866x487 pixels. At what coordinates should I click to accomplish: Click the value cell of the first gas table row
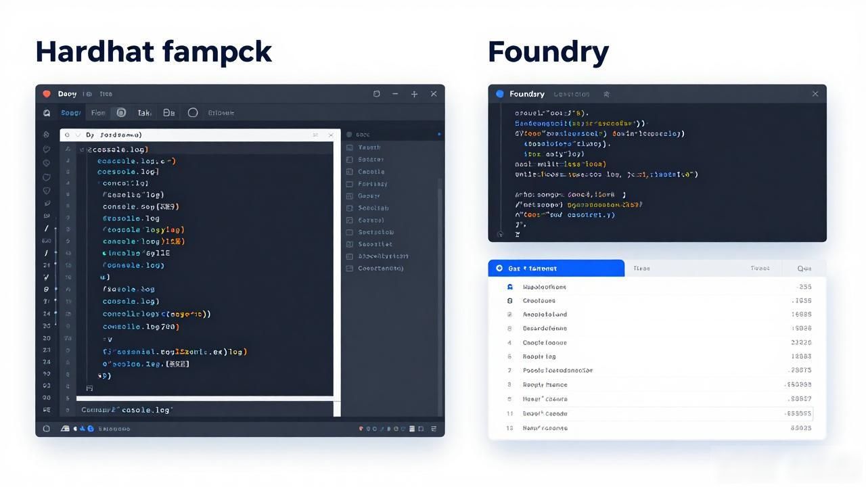coord(804,287)
